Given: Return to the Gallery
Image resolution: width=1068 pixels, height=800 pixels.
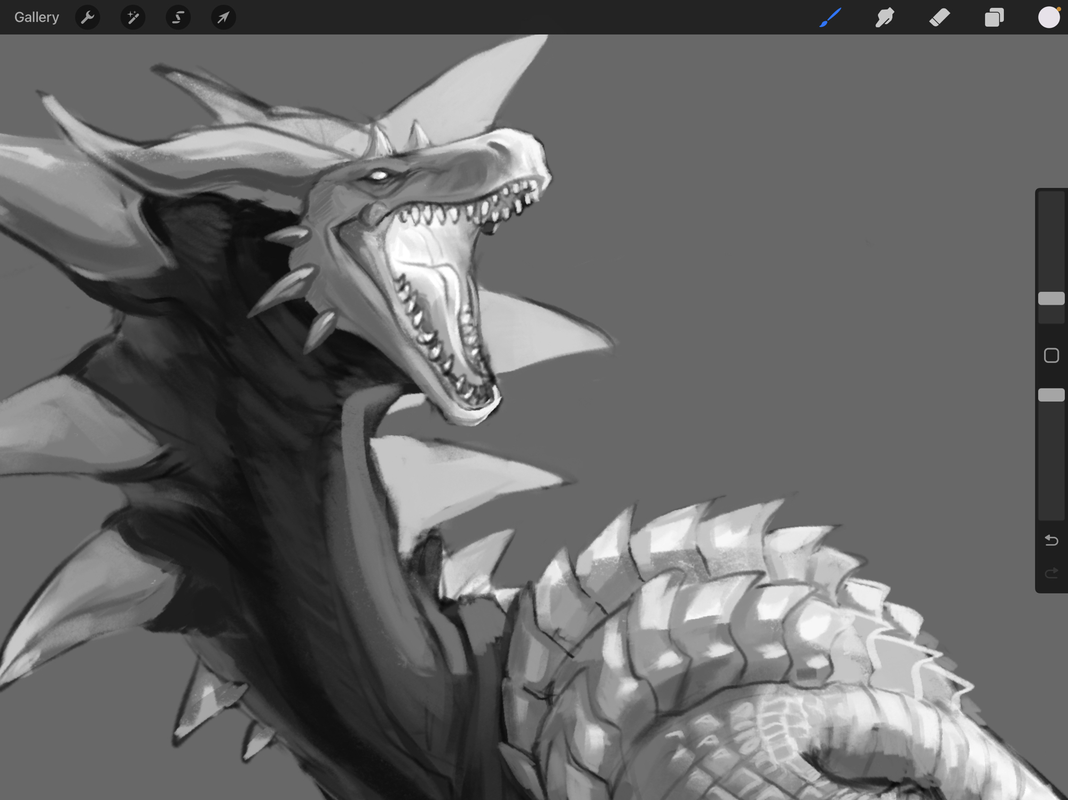Looking at the screenshot, I should pyautogui.click(x=36, y=17).
